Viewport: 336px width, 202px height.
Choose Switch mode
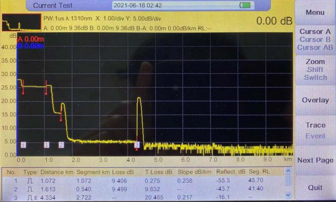coord(315,77)
